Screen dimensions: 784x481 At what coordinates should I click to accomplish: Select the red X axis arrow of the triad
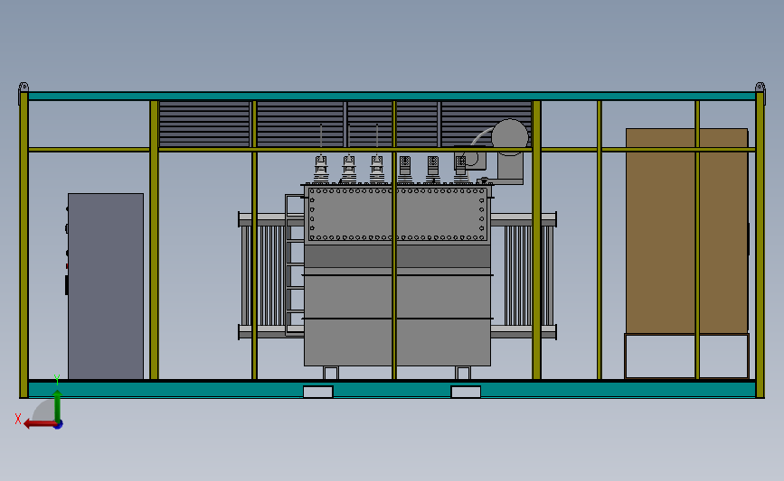click(40, 424)
